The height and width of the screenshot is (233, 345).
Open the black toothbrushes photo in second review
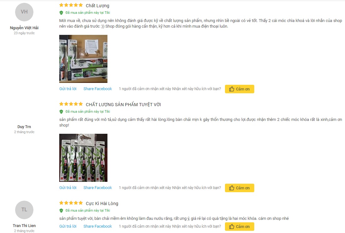(83, 158)
